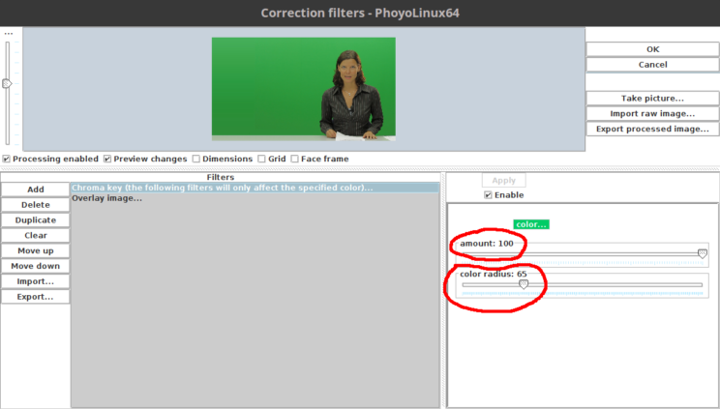Click the three-dots handle above zoom slider
720x409 pixels.
pyautogui.click(x=9, y=34)
